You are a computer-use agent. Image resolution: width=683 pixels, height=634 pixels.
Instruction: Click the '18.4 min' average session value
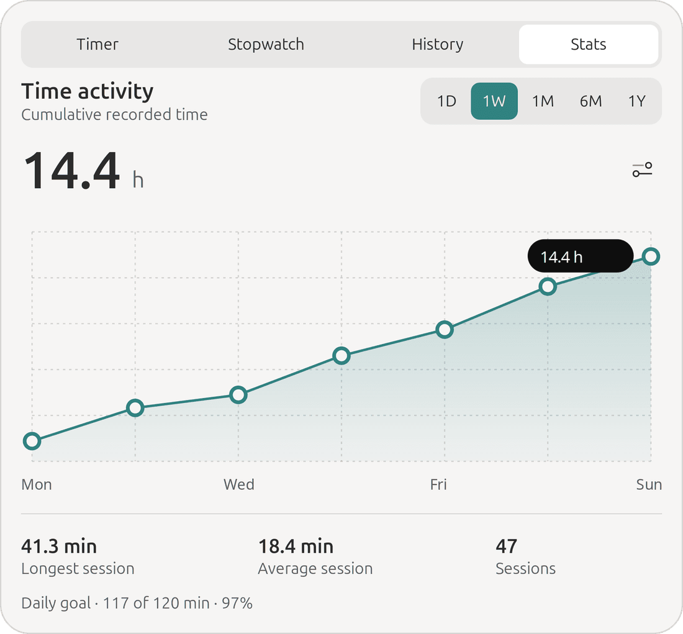pos(296,546)
